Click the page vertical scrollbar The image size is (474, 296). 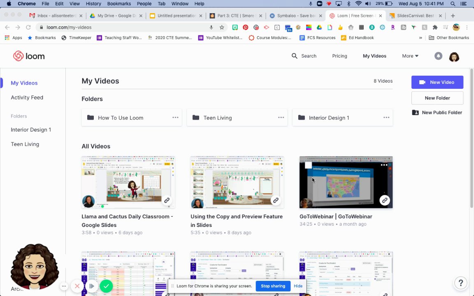[x=472, y=138]
